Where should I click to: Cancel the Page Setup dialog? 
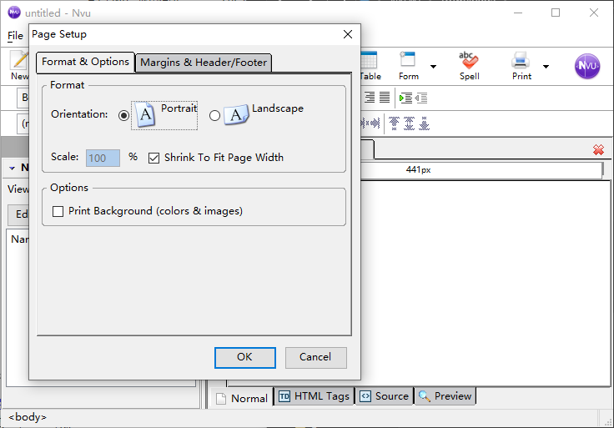[316, 358]
